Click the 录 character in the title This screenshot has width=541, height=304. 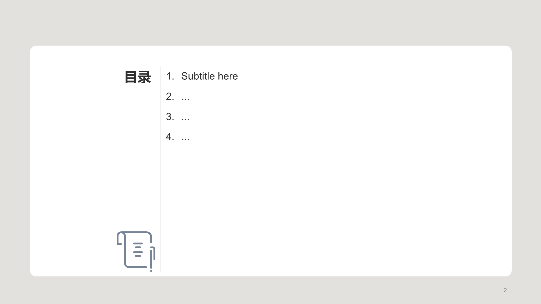click(x=145, y=77)
